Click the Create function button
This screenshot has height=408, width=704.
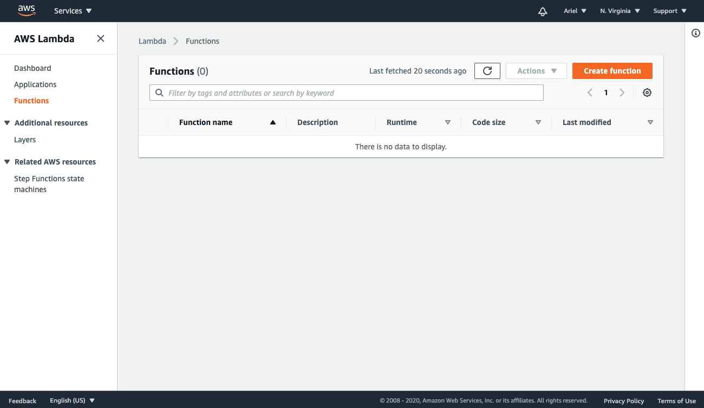tap(612, 71)
